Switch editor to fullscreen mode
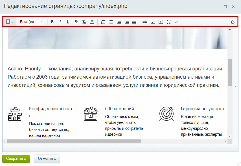Image resolution: width=241 pixels, height=166 pixels. point(168,22)
